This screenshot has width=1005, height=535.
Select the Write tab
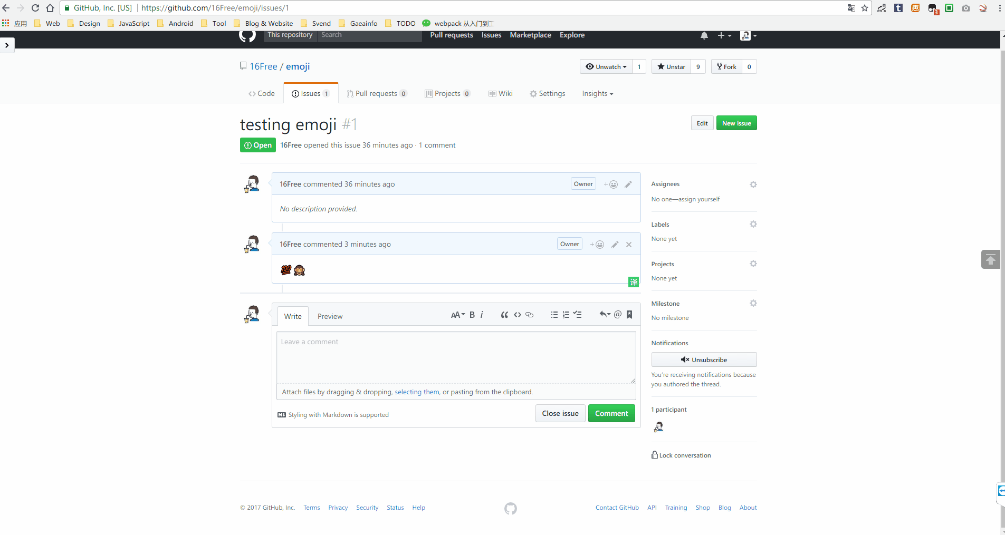point(293,316)
